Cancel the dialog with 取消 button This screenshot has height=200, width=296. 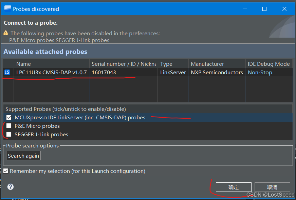(272, 187)
